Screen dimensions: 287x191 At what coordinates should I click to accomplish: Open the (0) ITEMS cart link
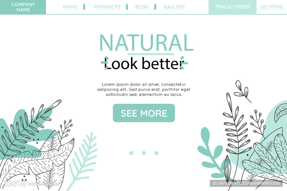(271, 7)
